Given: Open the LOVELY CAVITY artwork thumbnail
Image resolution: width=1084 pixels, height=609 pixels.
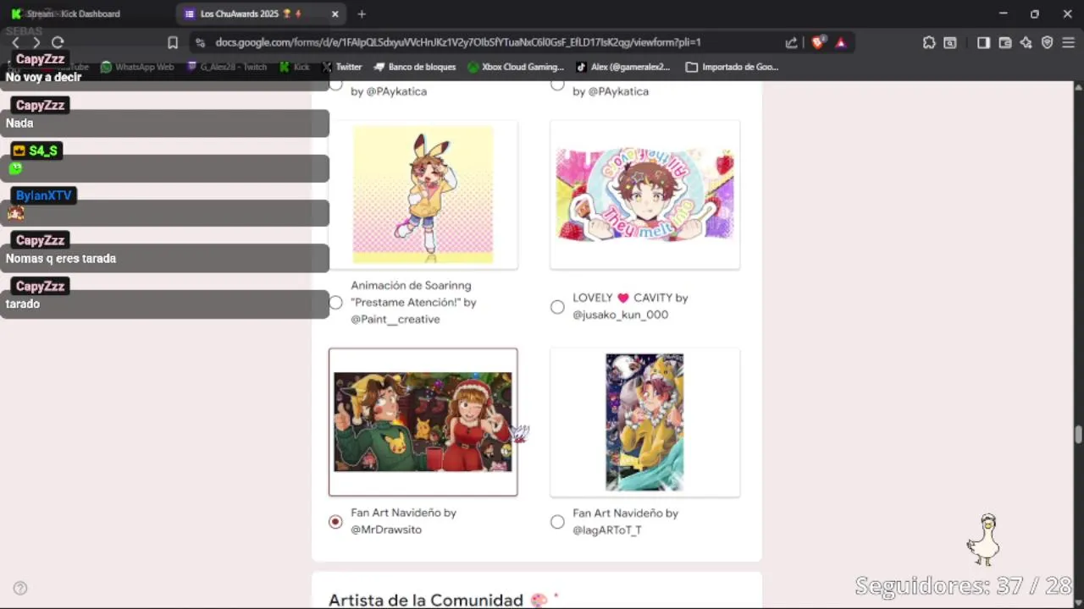Looking at the screenshot, I should pyautogui.click(x=644, y=195).
